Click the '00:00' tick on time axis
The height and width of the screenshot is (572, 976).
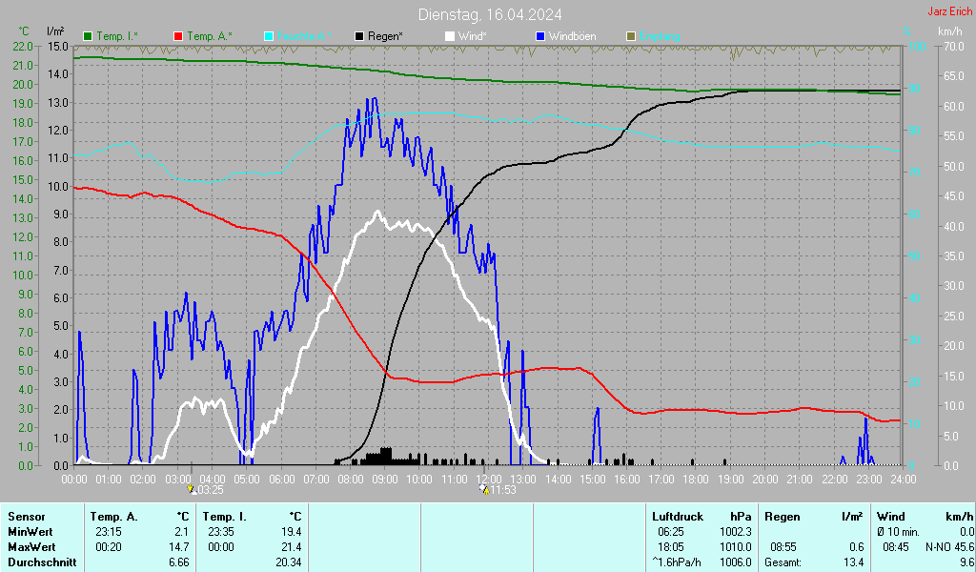click(x=74, y=480)
